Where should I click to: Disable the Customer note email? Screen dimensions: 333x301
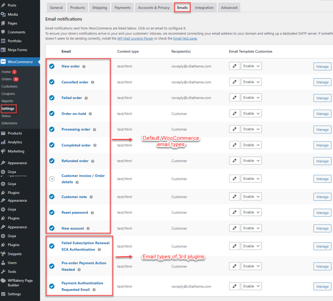click(x=51, y=196)
